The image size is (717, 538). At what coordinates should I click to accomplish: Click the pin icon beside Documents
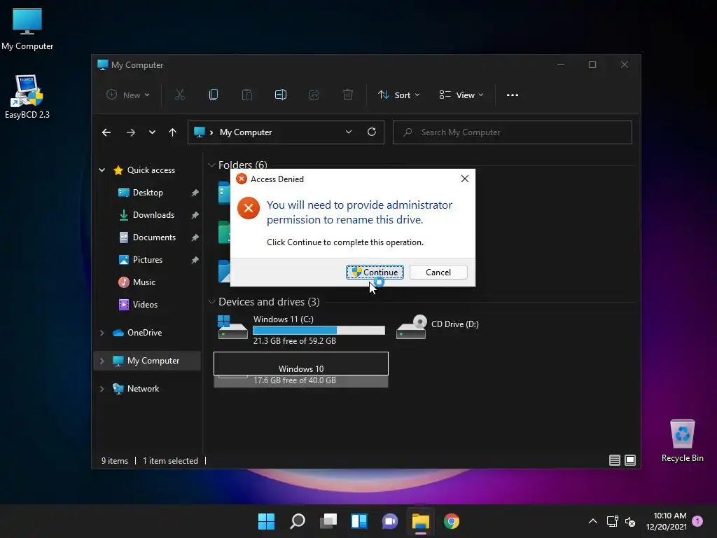coord(195,237)
